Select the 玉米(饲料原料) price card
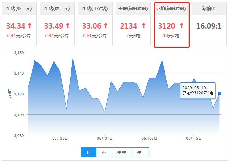 click(133, 23)
